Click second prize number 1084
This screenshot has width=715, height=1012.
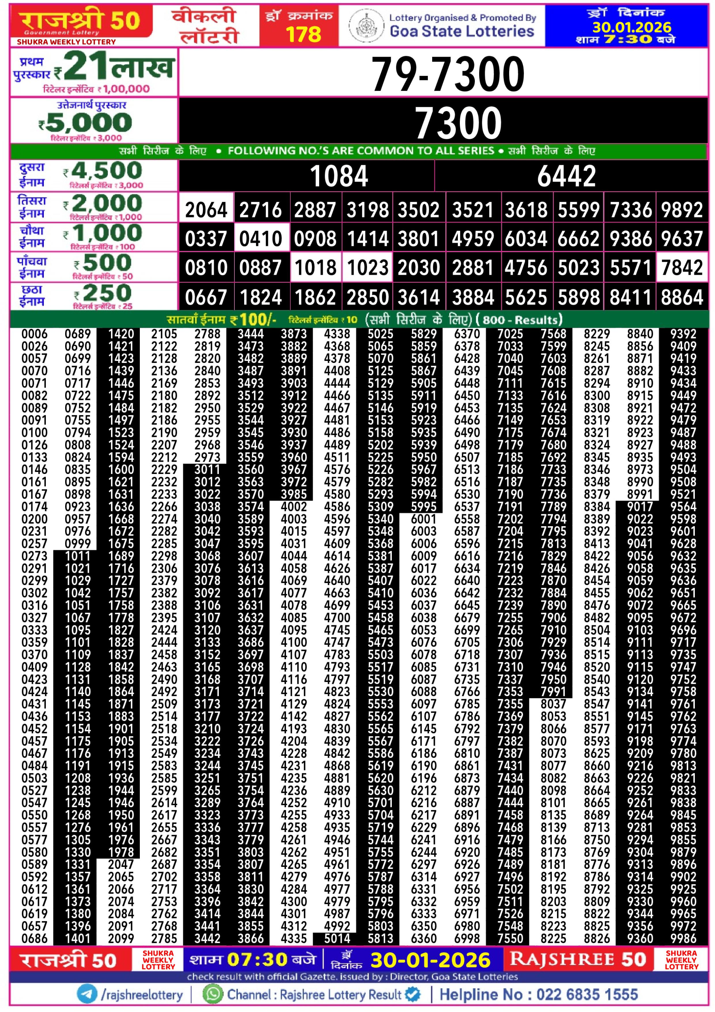[x=338, y=176]
